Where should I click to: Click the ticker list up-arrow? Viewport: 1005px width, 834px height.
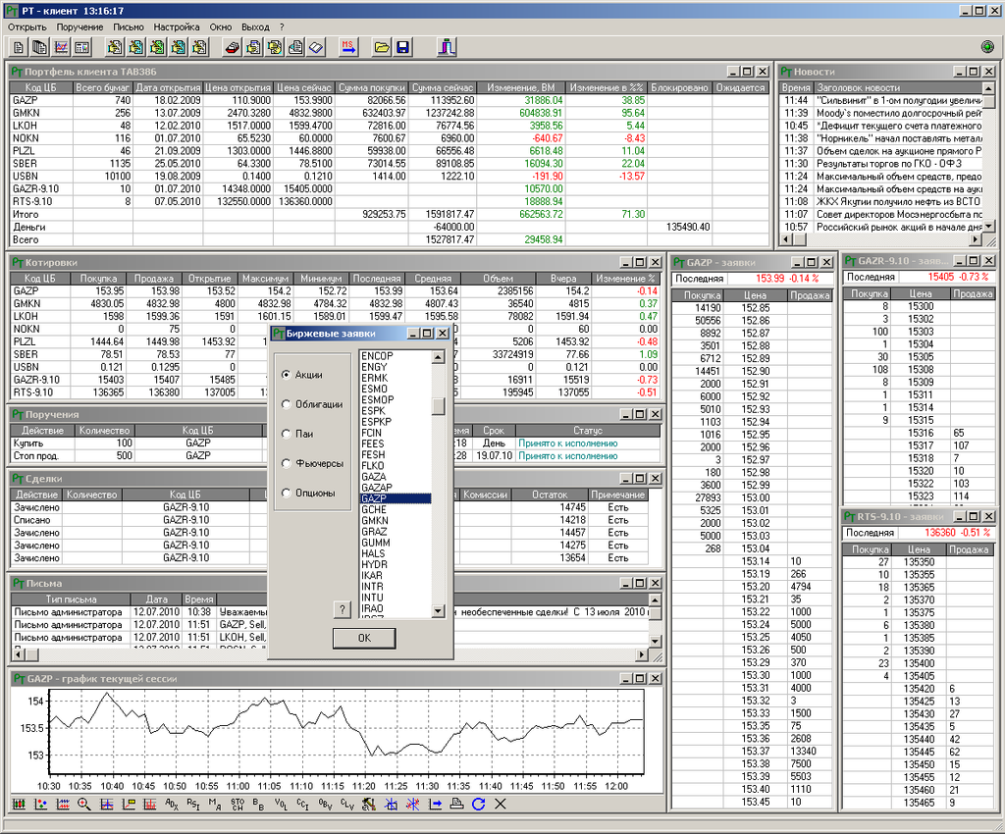(438, 357)
